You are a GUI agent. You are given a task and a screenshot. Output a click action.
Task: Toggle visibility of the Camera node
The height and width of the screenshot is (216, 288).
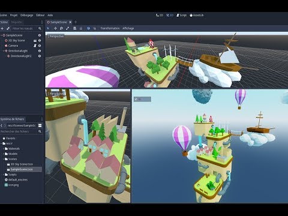click(40, 46)
